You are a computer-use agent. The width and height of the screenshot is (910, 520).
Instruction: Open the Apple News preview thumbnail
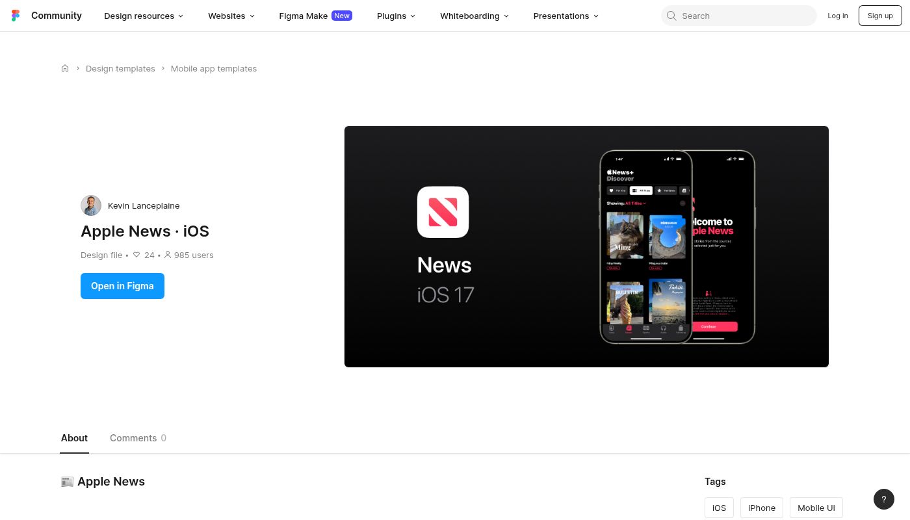point(586,246)
